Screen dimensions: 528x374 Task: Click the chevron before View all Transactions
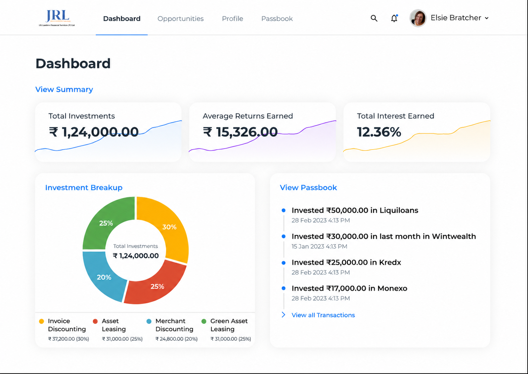283,315
